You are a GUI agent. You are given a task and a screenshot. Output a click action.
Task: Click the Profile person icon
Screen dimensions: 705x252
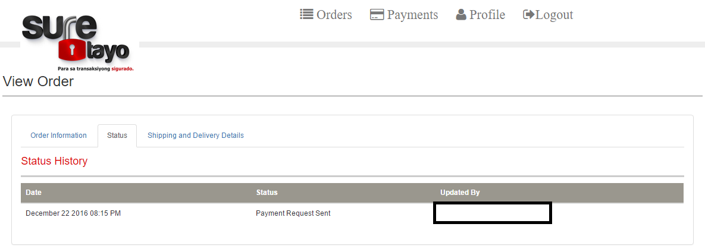click(461, 15)
